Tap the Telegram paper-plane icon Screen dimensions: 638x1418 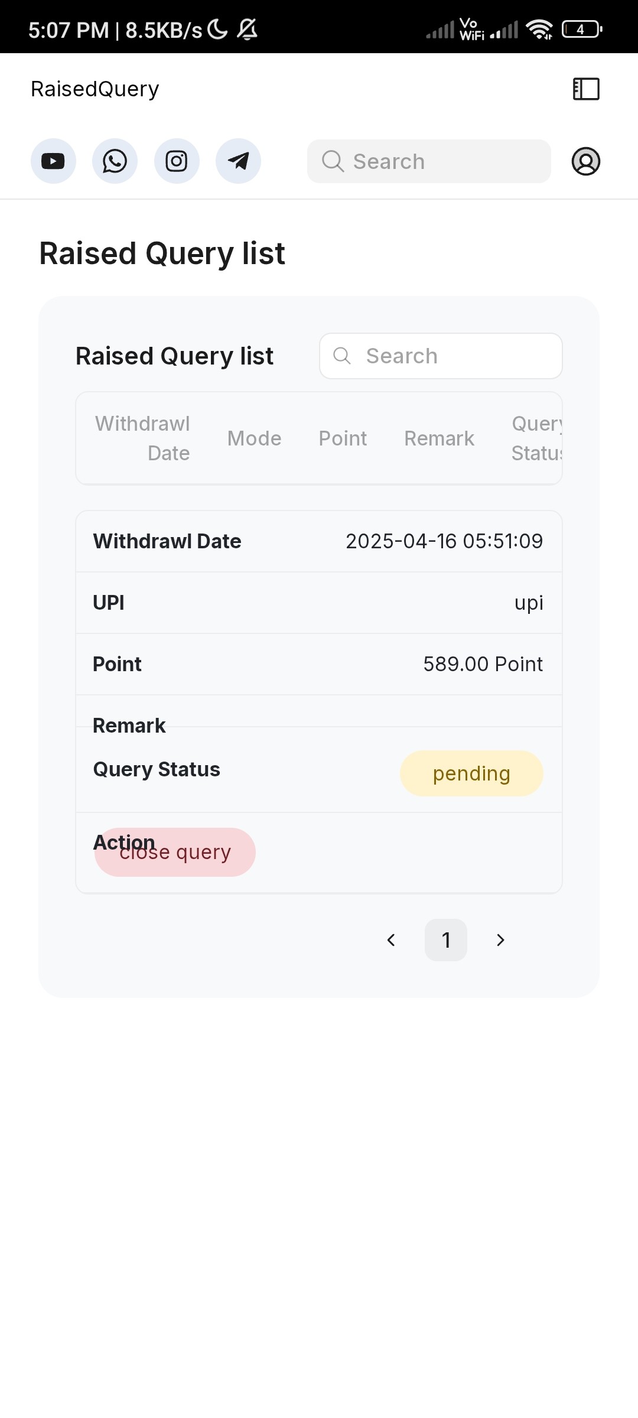click(238, 161)
